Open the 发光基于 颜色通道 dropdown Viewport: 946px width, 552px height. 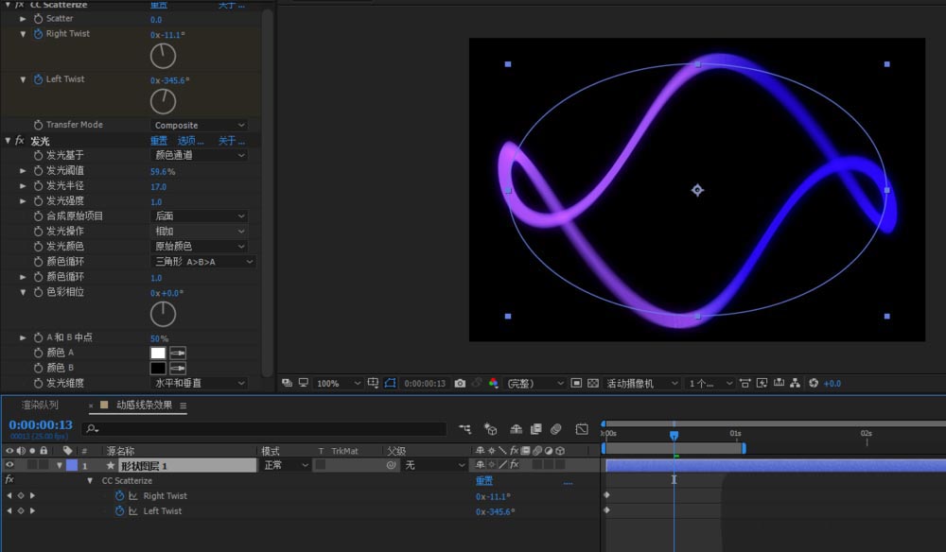200,155
